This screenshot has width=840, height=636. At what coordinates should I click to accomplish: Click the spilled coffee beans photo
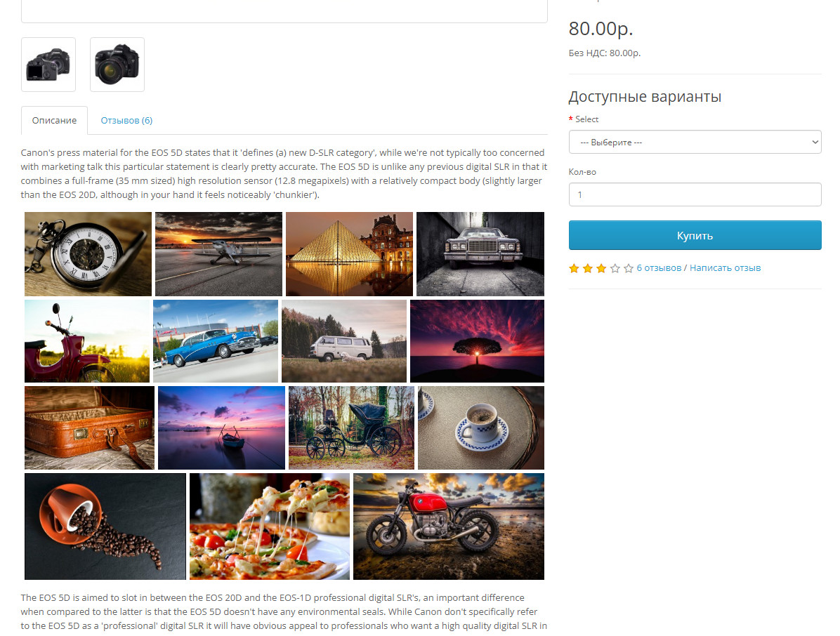(x=105, y=526)
